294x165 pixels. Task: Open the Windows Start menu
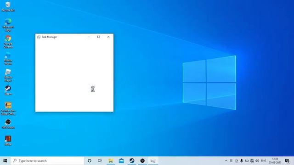click(5, 161)
